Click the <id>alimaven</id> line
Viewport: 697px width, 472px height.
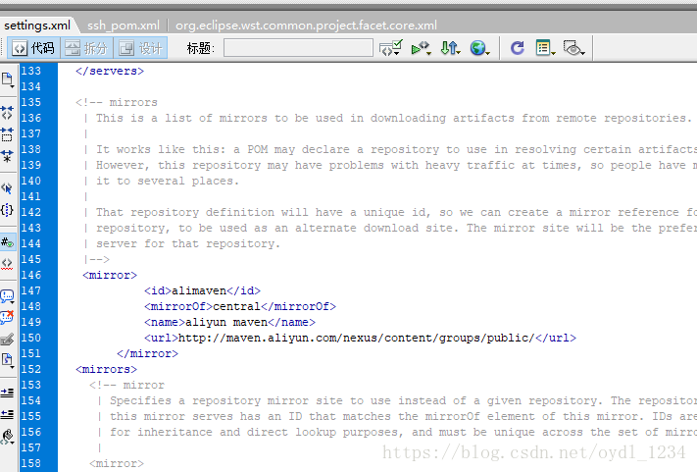[202, 290]
